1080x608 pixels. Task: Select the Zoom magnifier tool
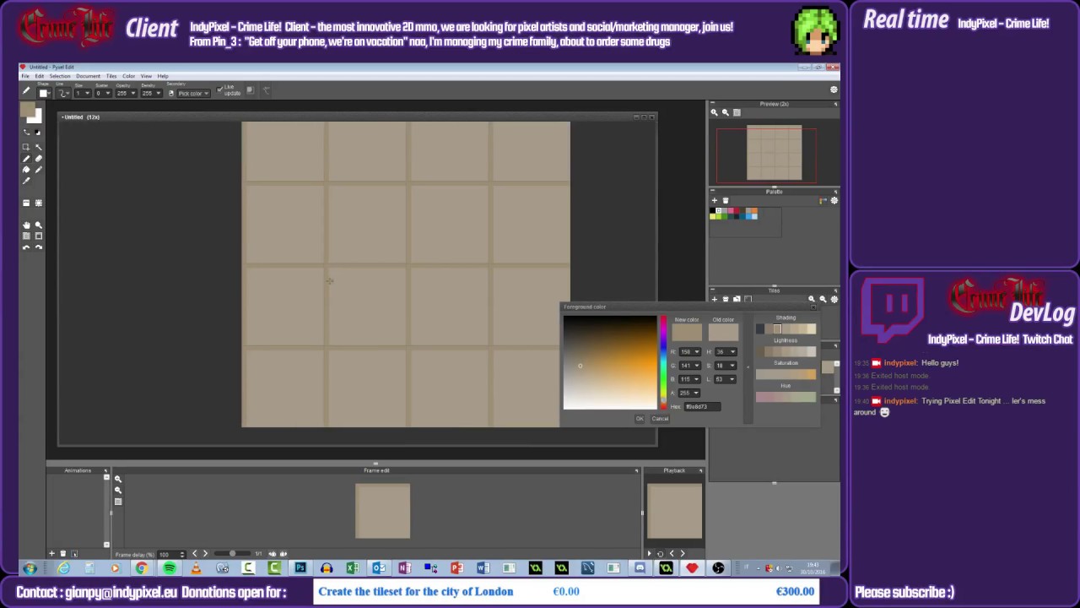click(x=39, y=225)
